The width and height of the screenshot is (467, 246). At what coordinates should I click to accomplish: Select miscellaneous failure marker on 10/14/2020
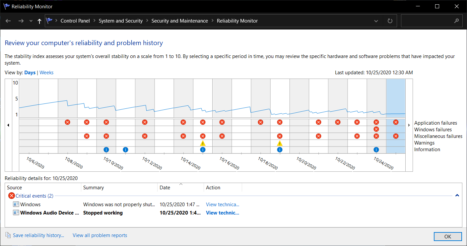click(x=183, y=136)
